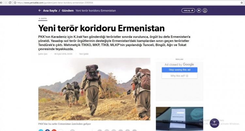
Task: Click the Yeni Şafak source link
Action: click(x=84, y=54)
